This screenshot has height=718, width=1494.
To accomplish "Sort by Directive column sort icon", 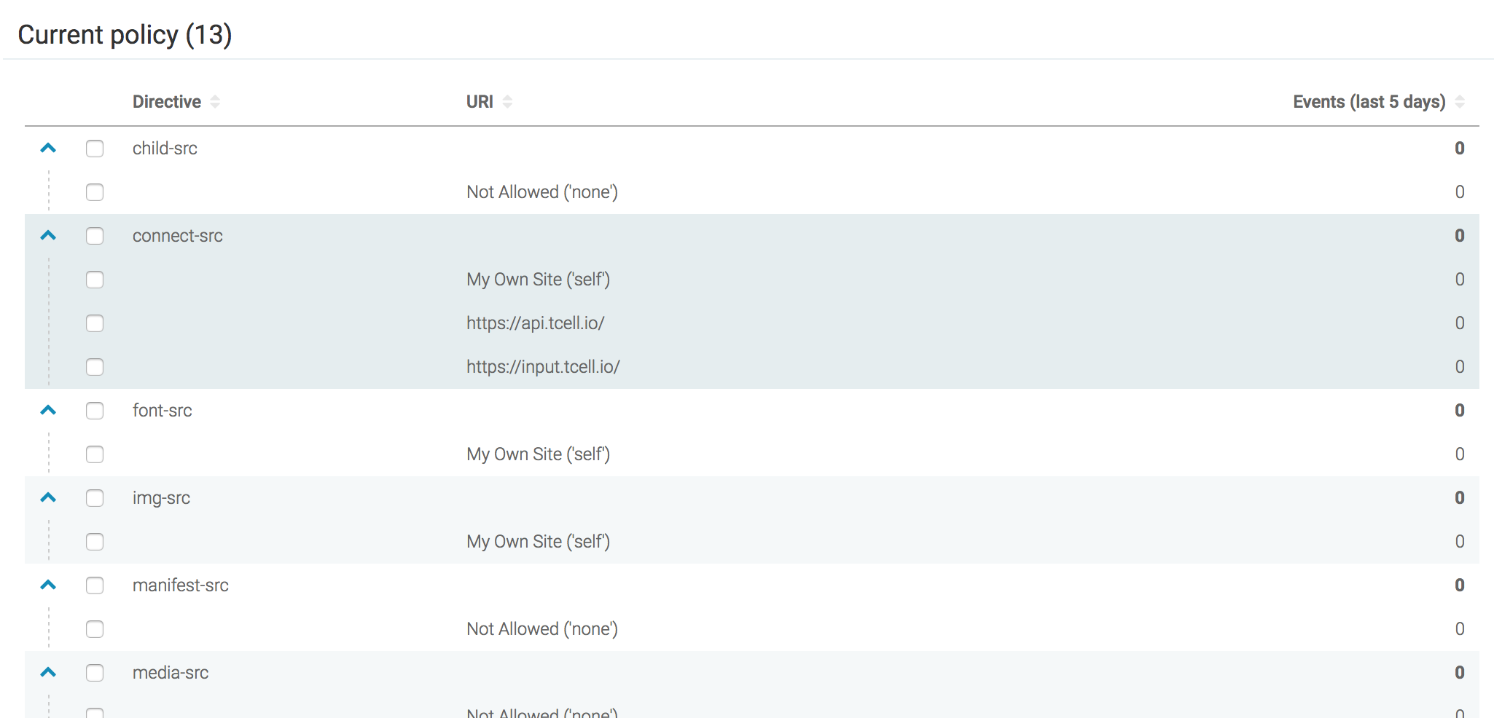I will pyautogui.click(x=215, y=102).
